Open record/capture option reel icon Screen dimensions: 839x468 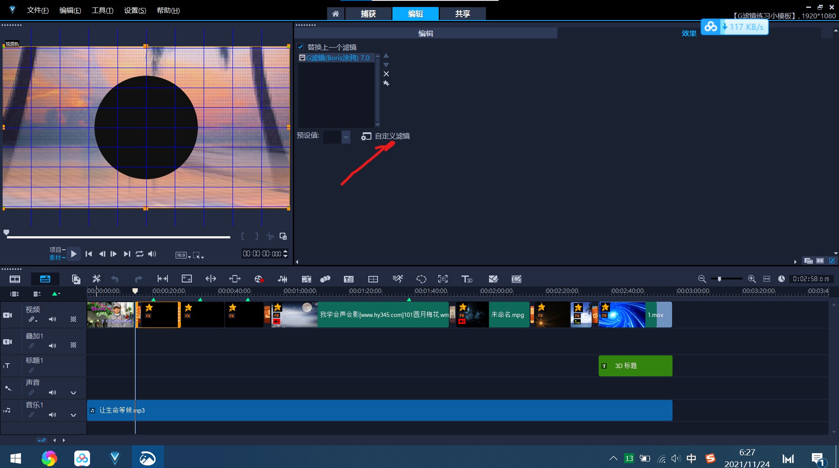tap(259, 279)
